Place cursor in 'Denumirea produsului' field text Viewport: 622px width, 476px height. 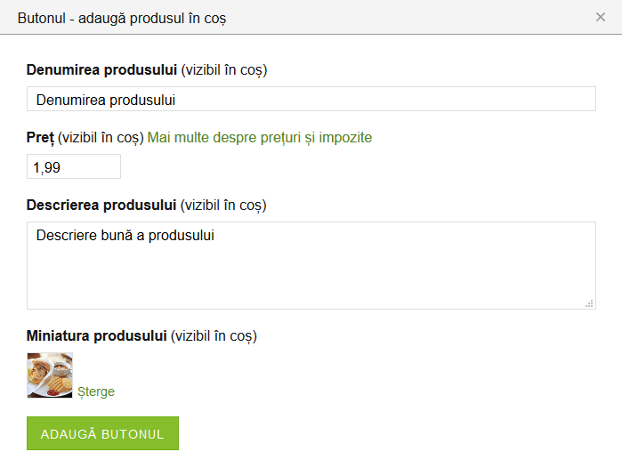point(105,100)
